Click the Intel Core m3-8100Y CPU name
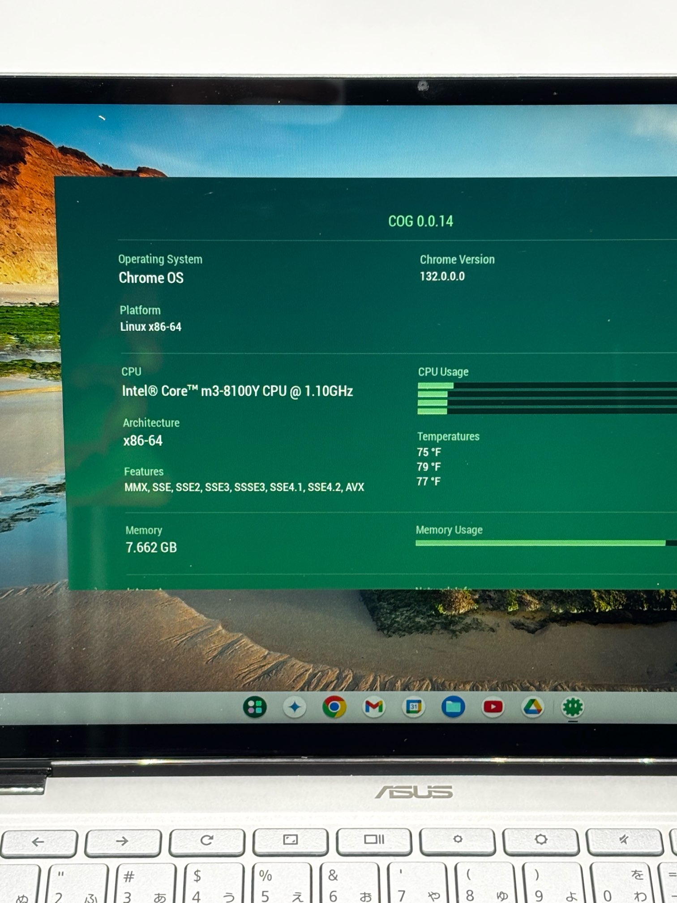This screenshot has height=903, width=677. pyautogui.click(x=237, y=391)
